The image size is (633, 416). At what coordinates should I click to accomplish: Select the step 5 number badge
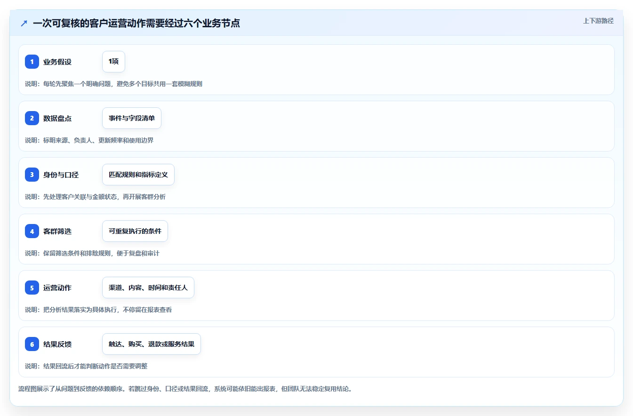click(x=32, y=288)
